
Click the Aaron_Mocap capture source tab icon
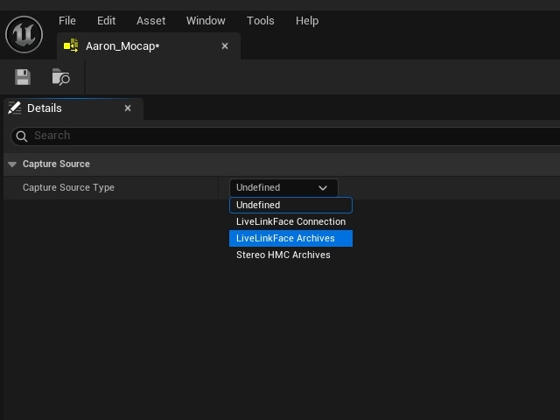click(71, 45)
